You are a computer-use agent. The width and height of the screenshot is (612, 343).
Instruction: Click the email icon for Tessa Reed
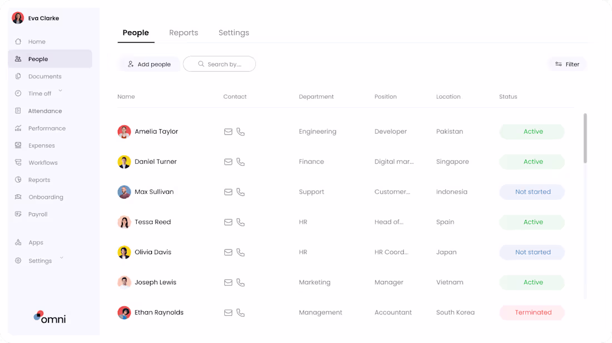point(228,222)
